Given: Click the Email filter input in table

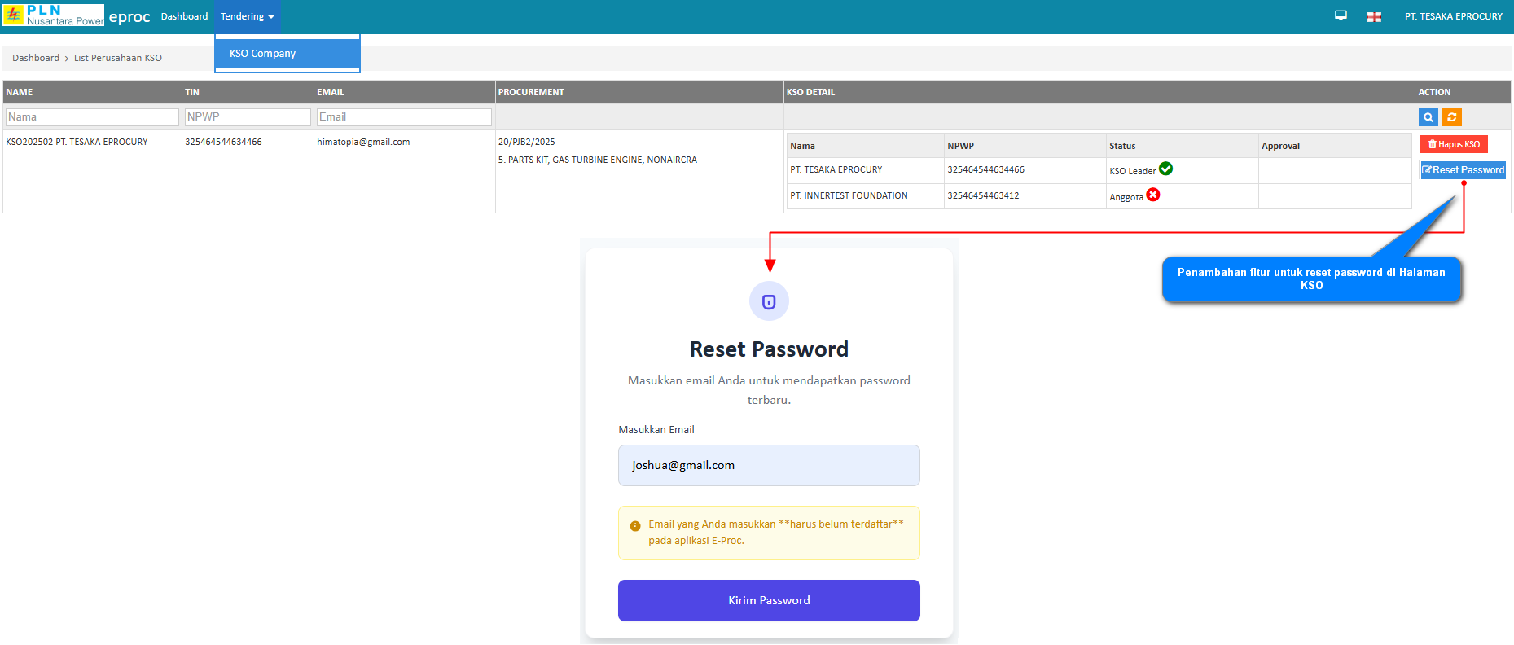Looking at the screenshot, I should pos(404,117).
